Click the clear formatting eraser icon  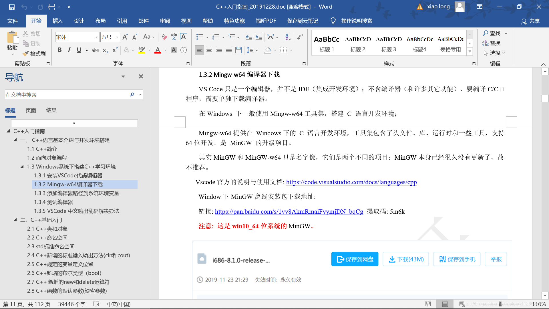click(x=164, y=37)
